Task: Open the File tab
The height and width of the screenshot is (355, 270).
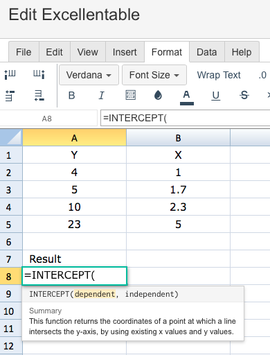Action: [24, 52]
